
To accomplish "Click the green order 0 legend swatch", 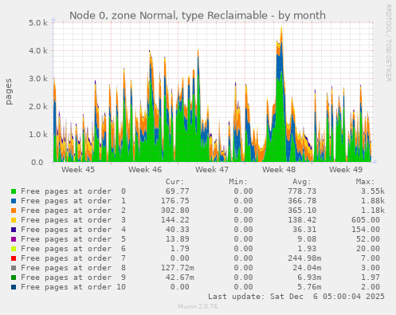I will pos(14,191).
